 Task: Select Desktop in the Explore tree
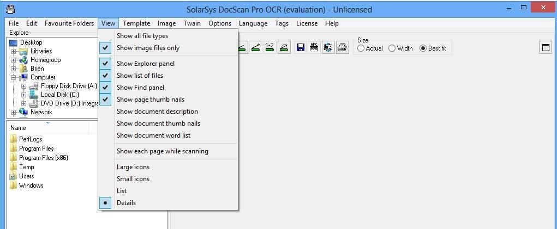coord(31,42)
